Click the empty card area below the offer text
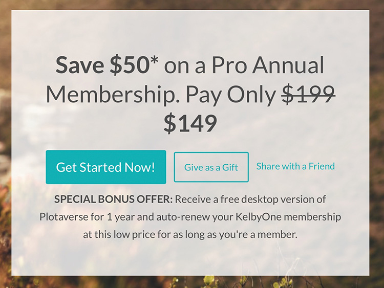This screenshot has width=384, height=288. [x=190, y=258]
